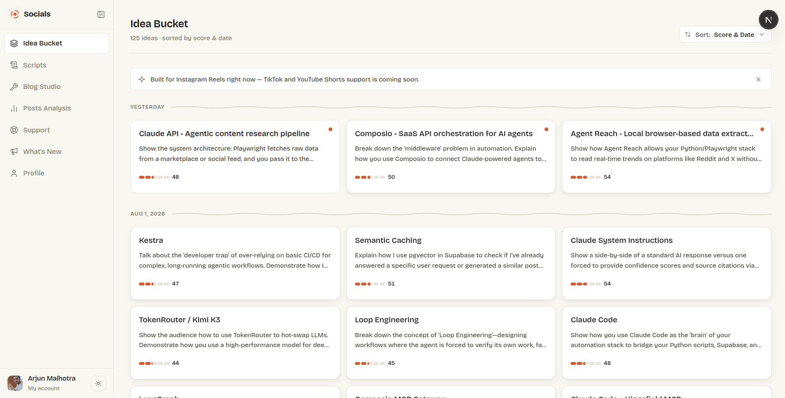Open the Profile page

[x=57, y=173]
